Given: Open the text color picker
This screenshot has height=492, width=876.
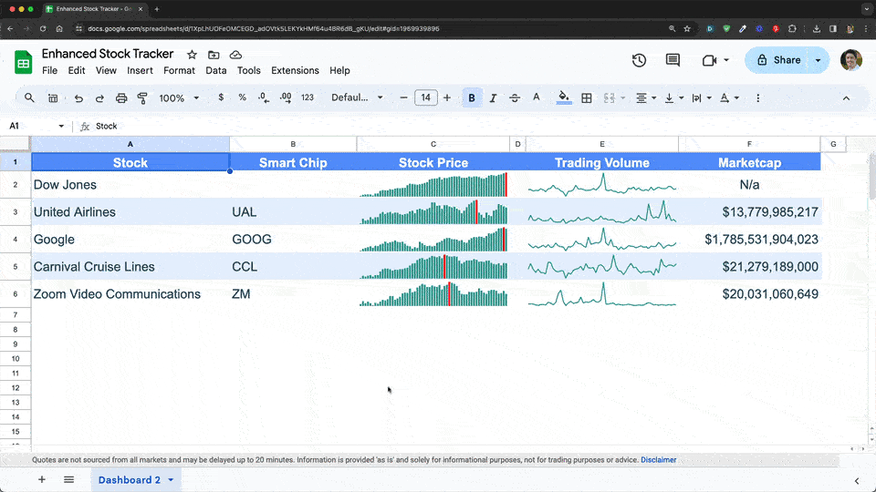Looking at the screenshot, I should (x=537, y=97).
